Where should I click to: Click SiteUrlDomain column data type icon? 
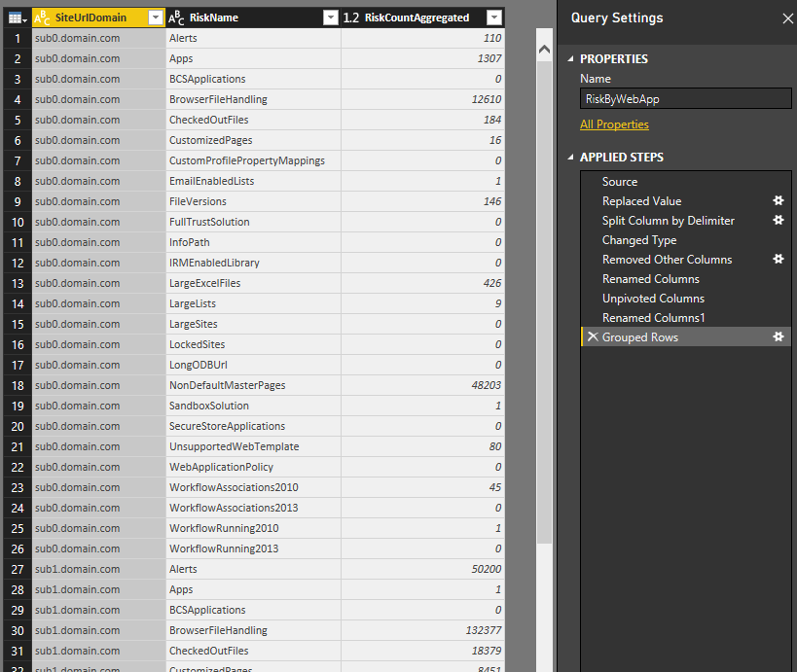pos(42,18)
